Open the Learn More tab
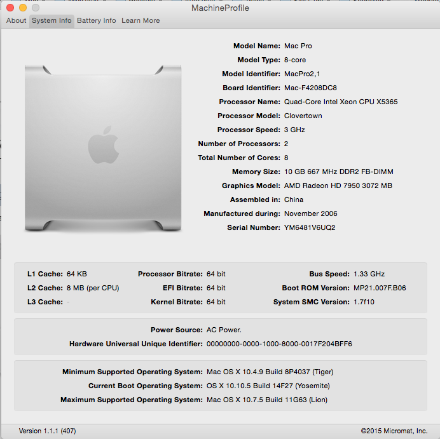 141,21
